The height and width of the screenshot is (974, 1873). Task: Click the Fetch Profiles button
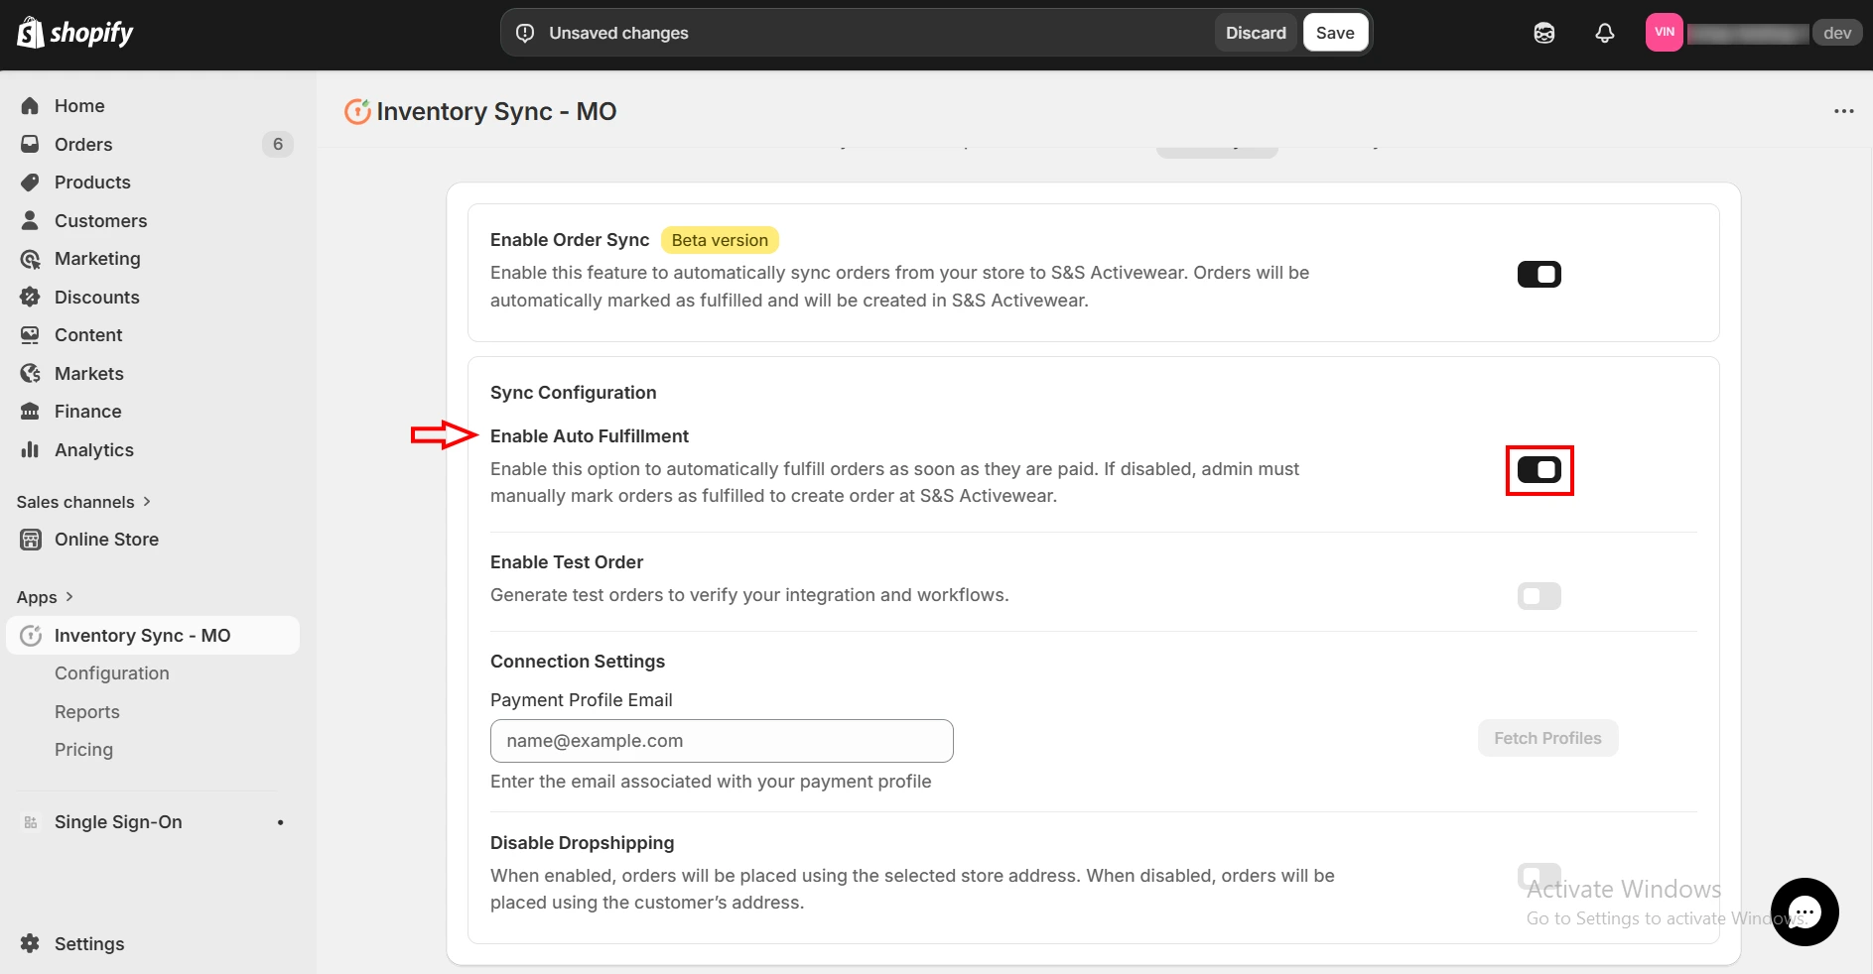(1546, 738)
